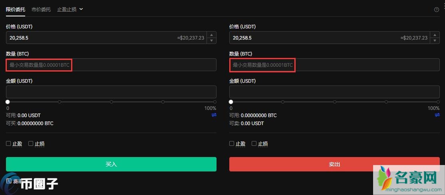This screenshot has height=195, width=445.
Task: Click the buy-side 数量 (BTC) input field
Action: 111,65
